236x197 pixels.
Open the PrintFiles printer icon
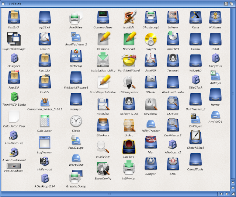(76, 18)
